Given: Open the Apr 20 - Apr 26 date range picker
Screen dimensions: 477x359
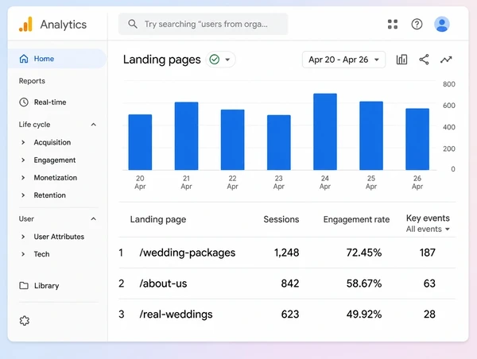Looking at the screenshot, I should tap(343, 60).
